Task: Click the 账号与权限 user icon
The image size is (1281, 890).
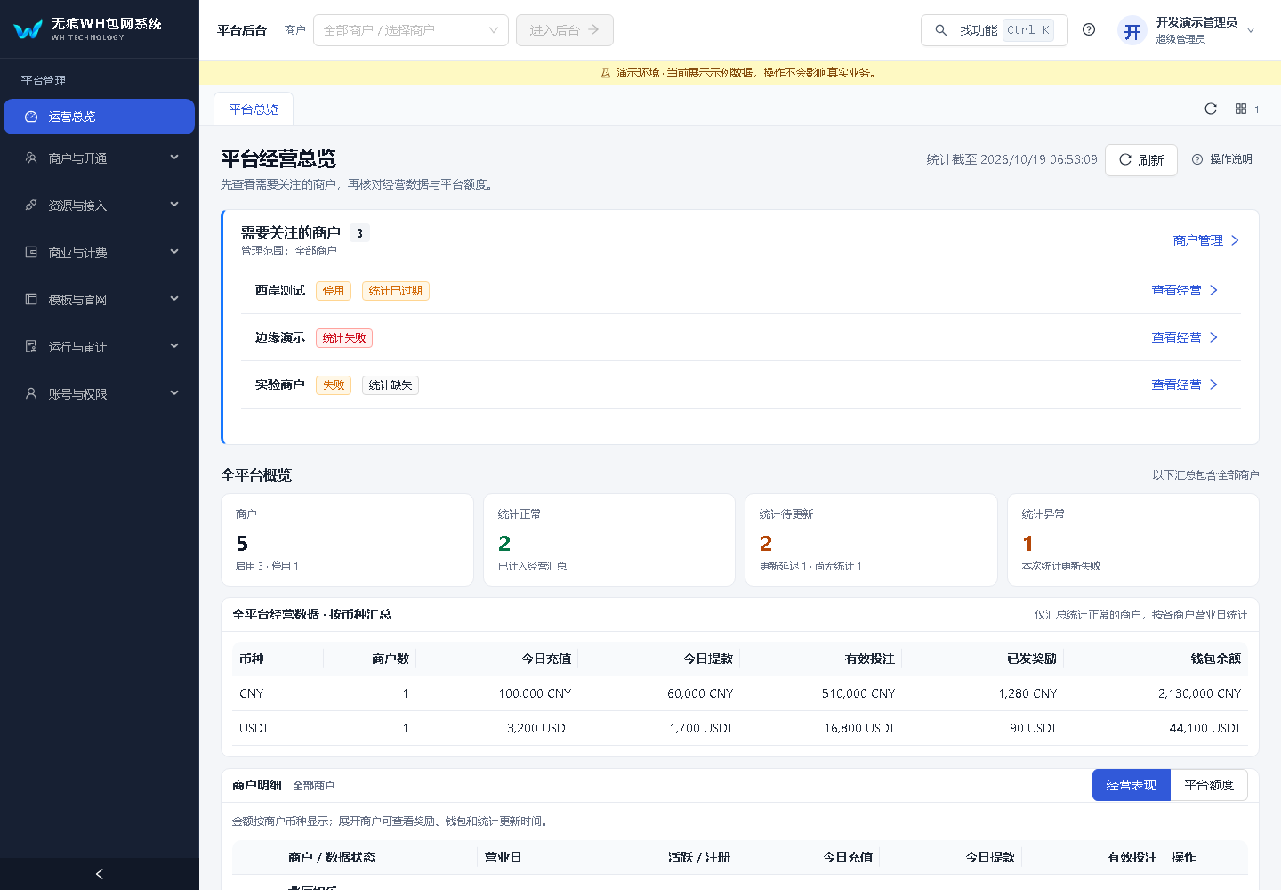Action: tap(31, 393)
